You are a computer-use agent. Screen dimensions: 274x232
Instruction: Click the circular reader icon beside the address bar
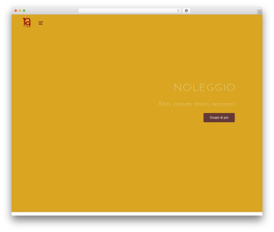click(x=186, y=10)
